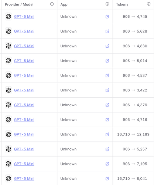Viewport: 154px width, 185px height.
Task: Click the info icon beside Provider / Model header
Action: point(52,4)
